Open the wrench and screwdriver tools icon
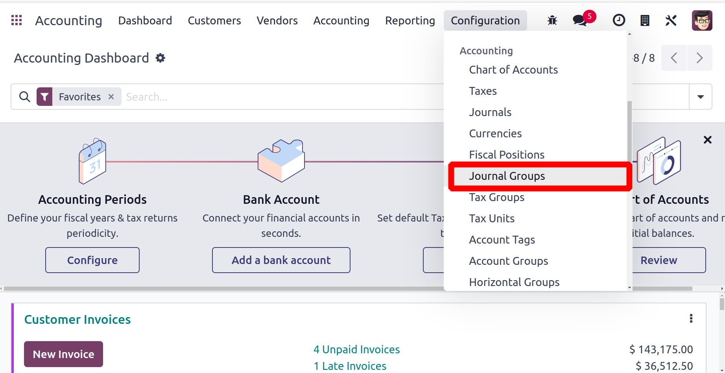725x373 pixels. click(671, 20)
